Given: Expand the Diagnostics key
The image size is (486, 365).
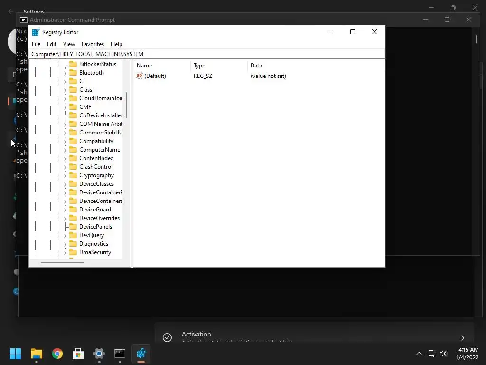Looking at the screenshot, I should tap(65, 244).
